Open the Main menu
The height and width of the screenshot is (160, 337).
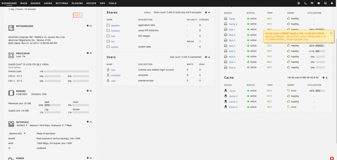pos(24,3)
